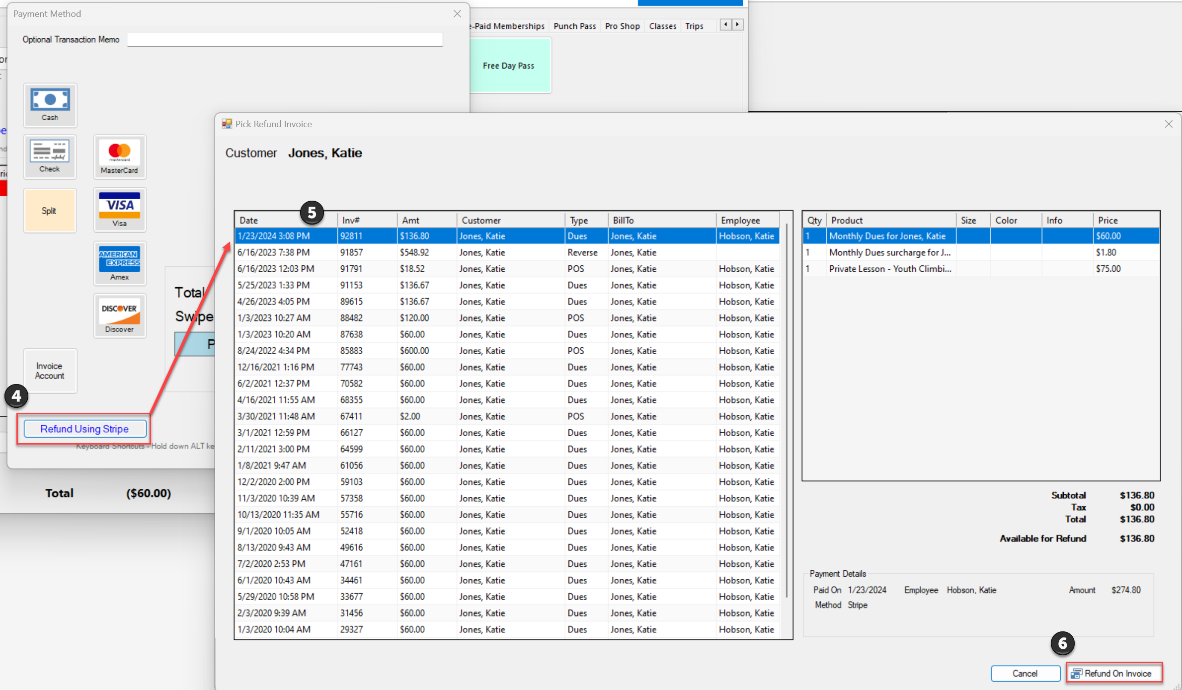
Task: Select invoice 47161 dated 7/2/2020
Action: [507, 564]
